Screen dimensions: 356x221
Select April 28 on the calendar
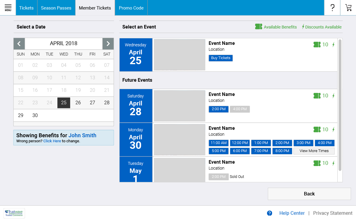click(x=107, y=103)
